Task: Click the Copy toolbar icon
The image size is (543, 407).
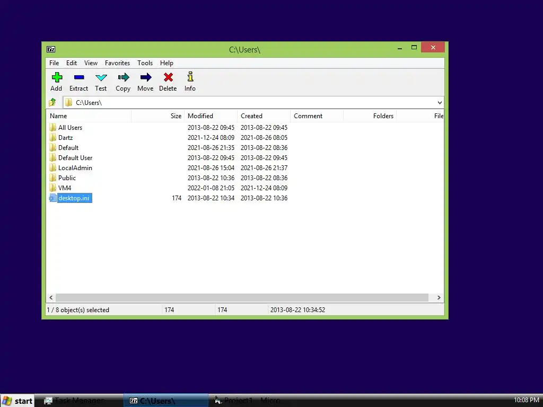Action: [123, 77]
